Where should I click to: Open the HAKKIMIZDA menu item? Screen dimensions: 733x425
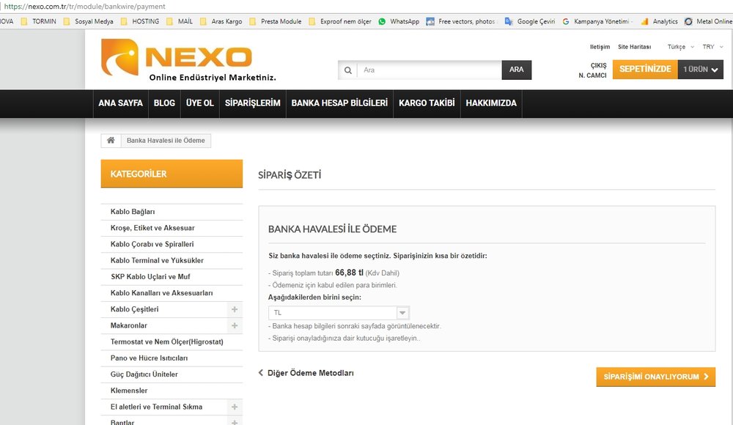[x=491, y=103]
